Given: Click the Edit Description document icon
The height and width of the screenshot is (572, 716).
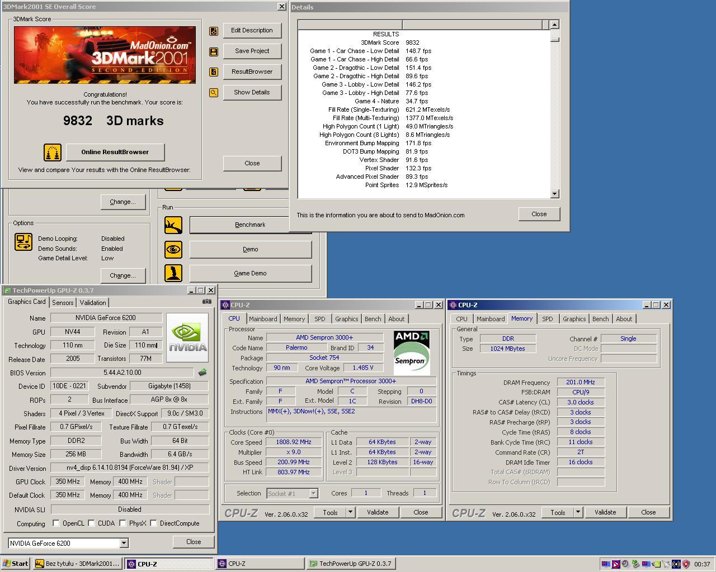Looking at the screenshot, I should (214, 31).
